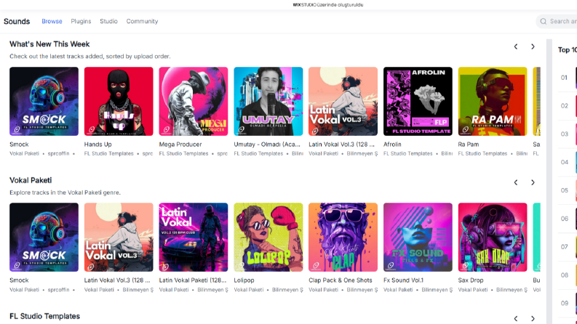This screenshot has width=577, height=324.
Task: Open the Umutay Olmadı Acapella cover
Action: pyautogui.click(x=268, y=102)
